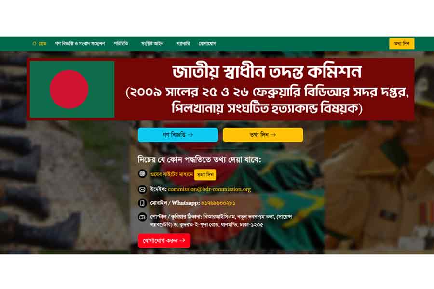
Task: Click the Bangladesh flag image
Action: coord(72,89)
